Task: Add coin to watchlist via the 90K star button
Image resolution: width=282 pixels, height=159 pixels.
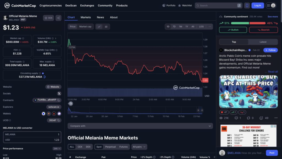Action: click(x=48, y=18)
